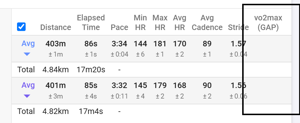Sort by Distance column header
The height and width of the screenshot is (123, 300).
click(x=56, y=27)
